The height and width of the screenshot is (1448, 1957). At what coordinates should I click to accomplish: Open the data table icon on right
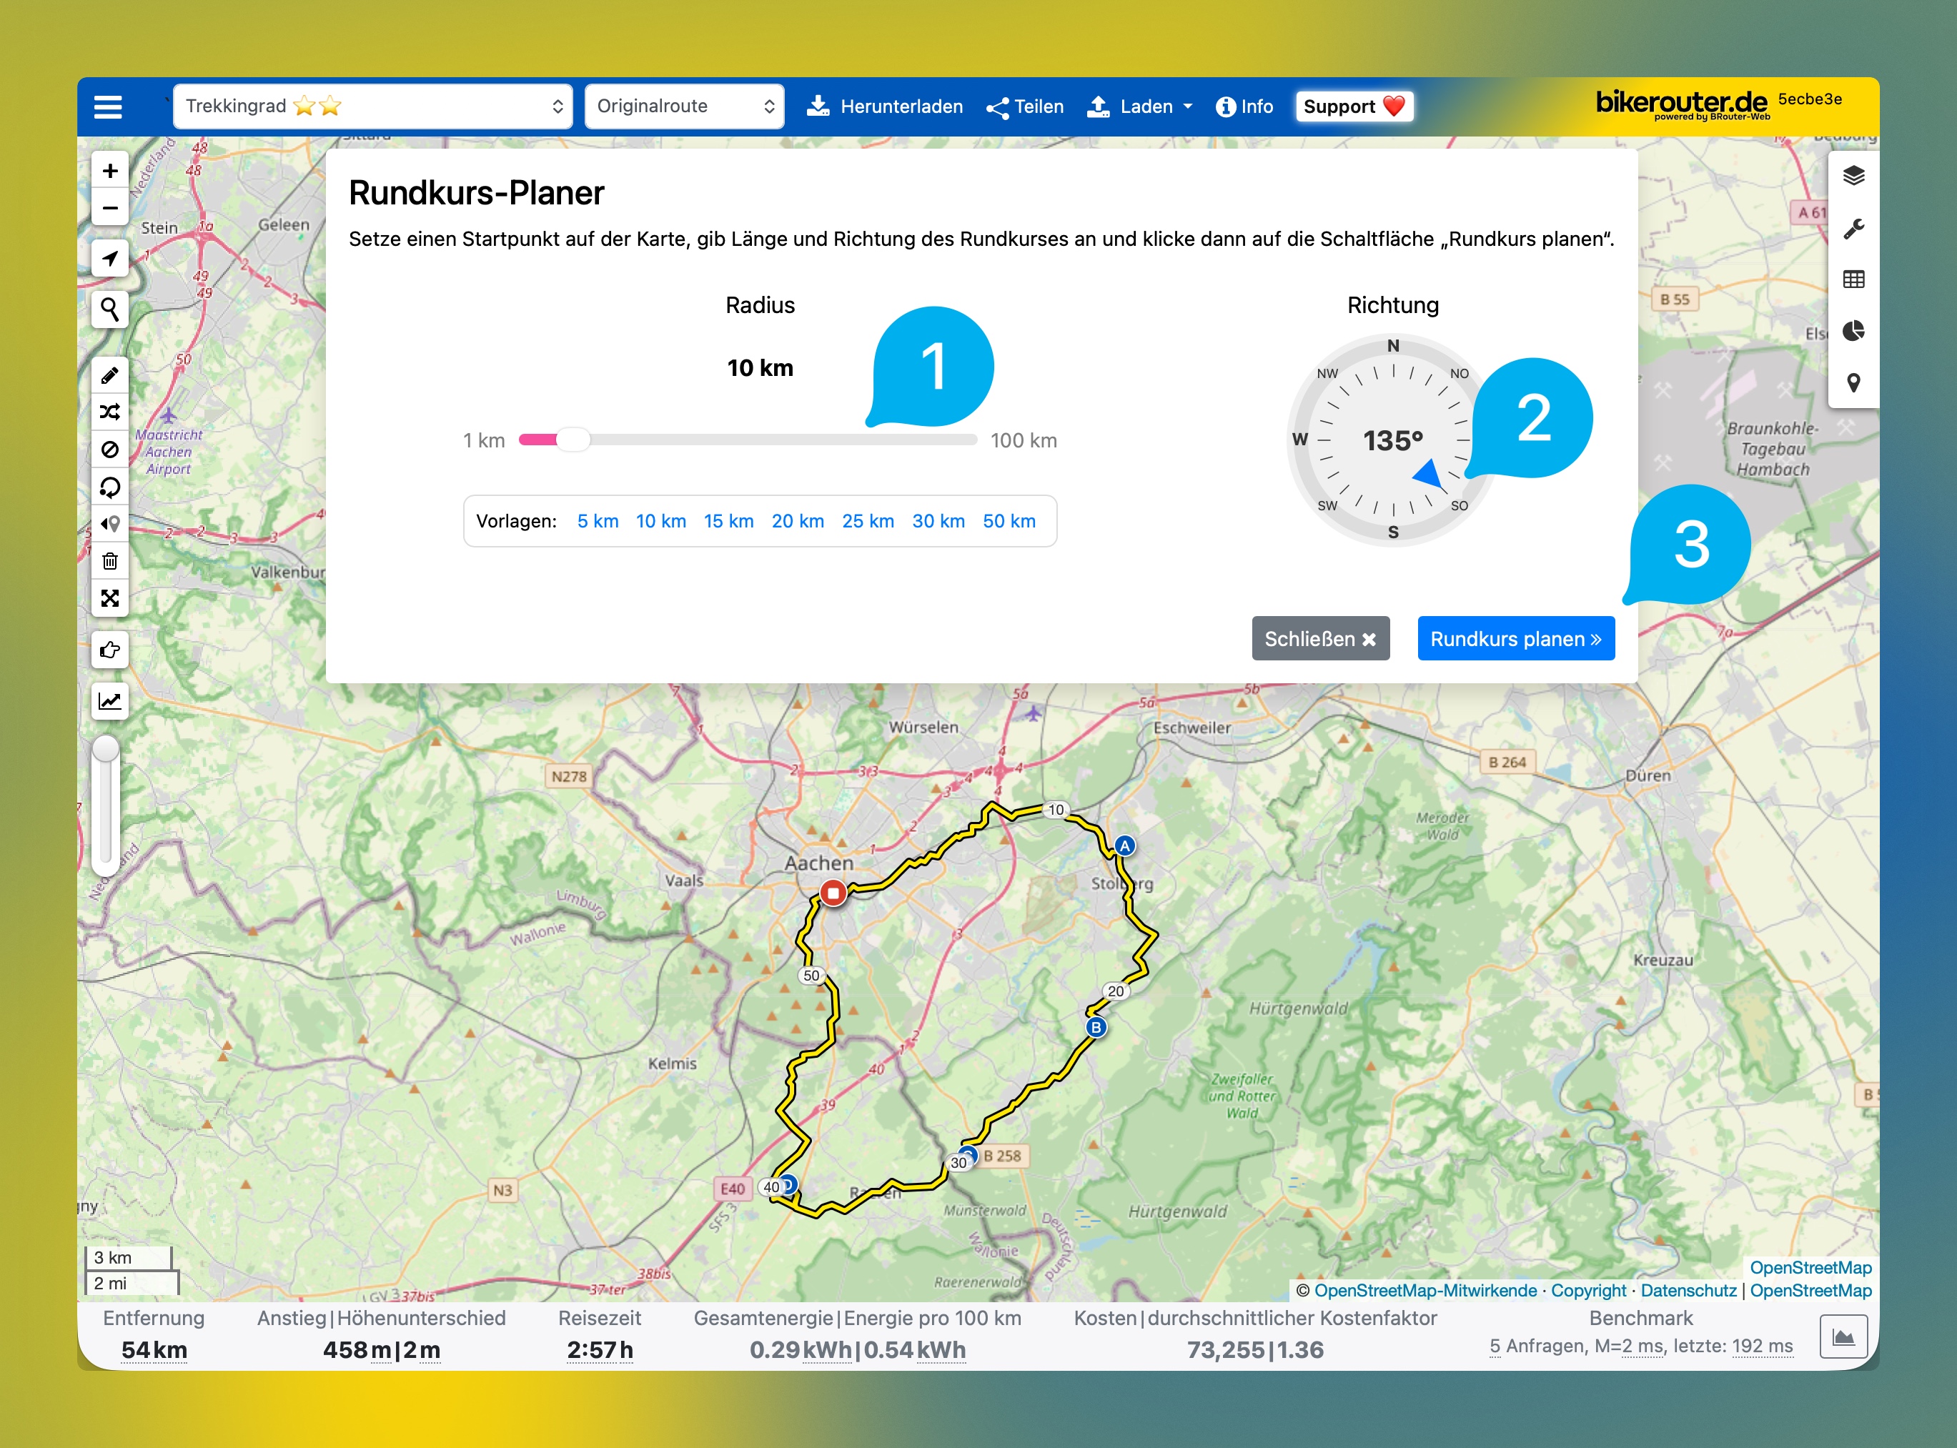coord(1853,279)
